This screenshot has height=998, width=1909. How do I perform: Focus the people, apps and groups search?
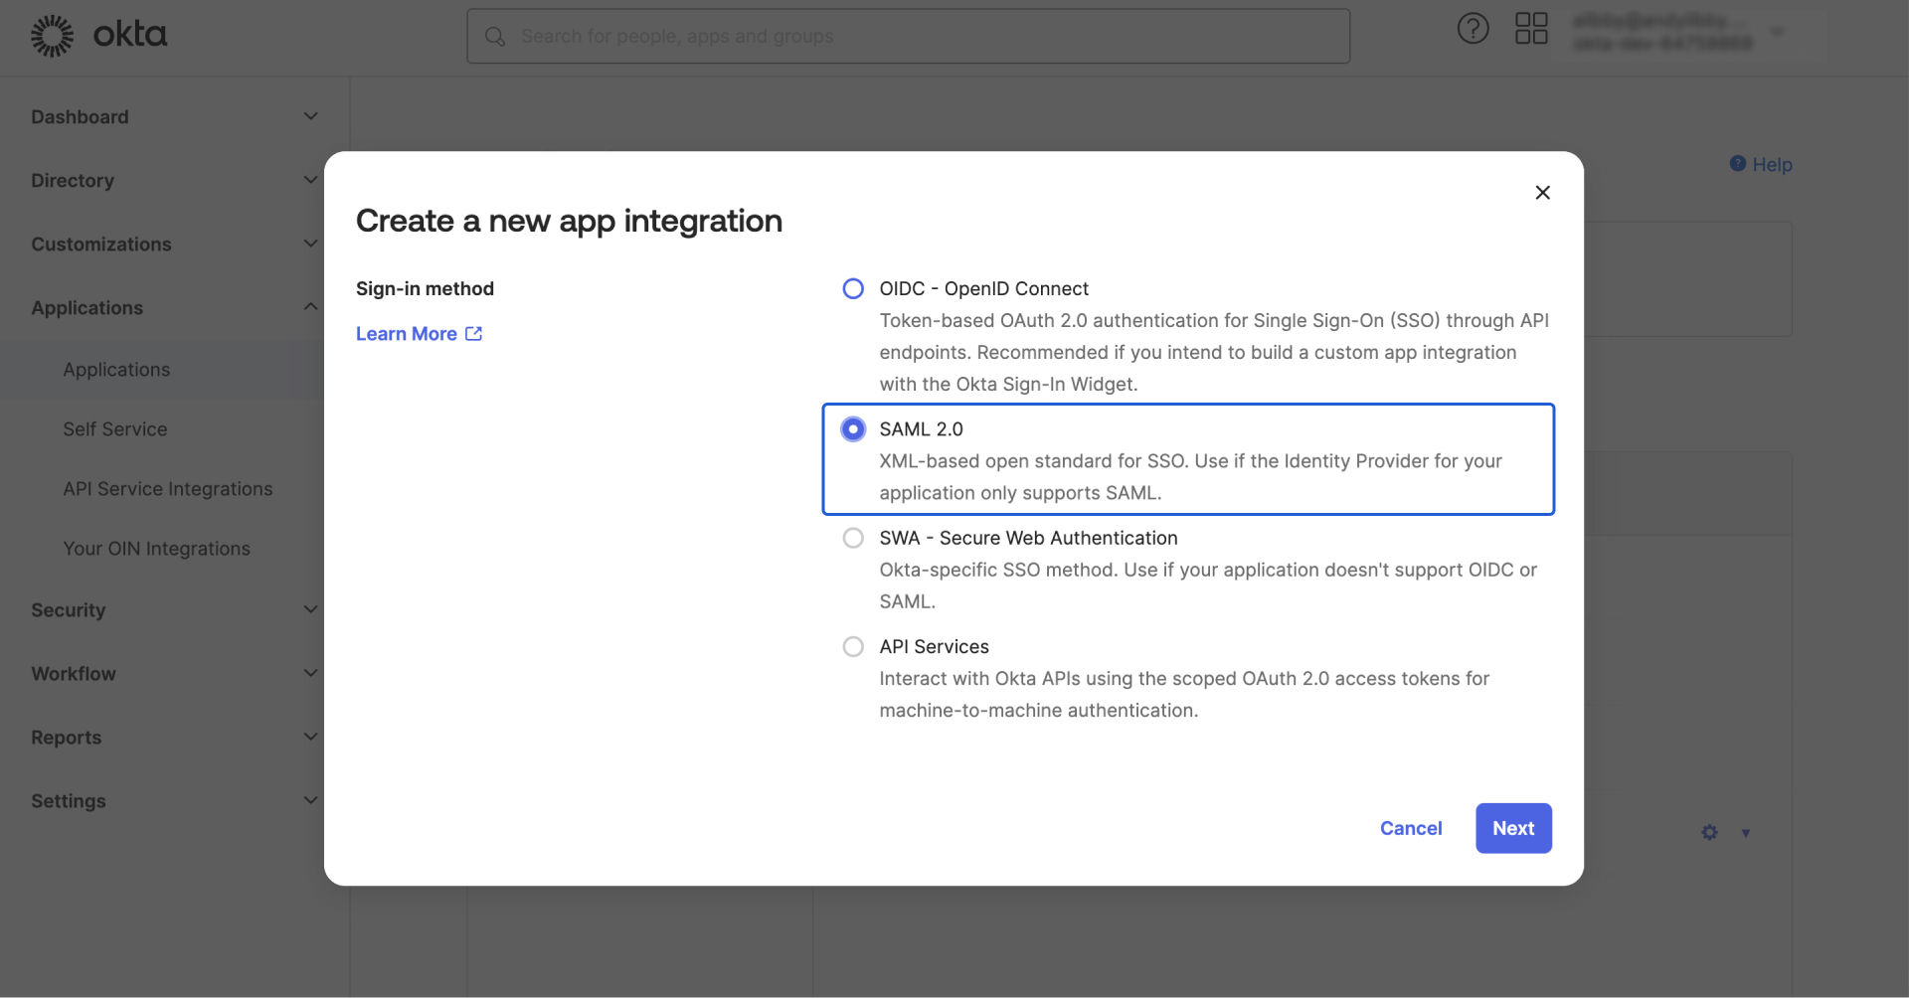(x=908, y=37)
